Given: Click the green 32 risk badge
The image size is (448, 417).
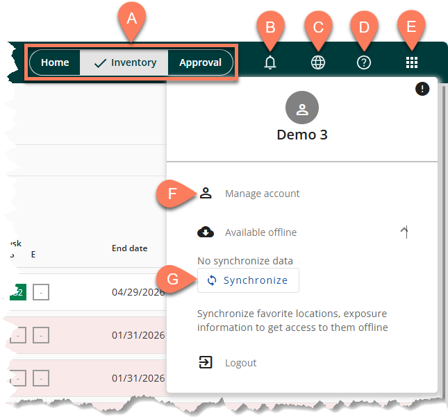Looking at the screenshot, I should (x=16, y=292).
